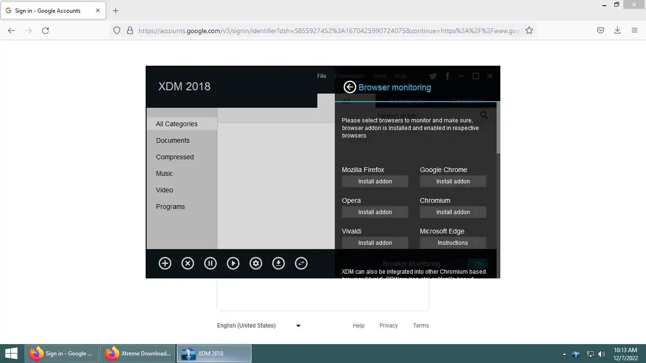
Task: Reload the page in Firefox
Action: point(45,30)
